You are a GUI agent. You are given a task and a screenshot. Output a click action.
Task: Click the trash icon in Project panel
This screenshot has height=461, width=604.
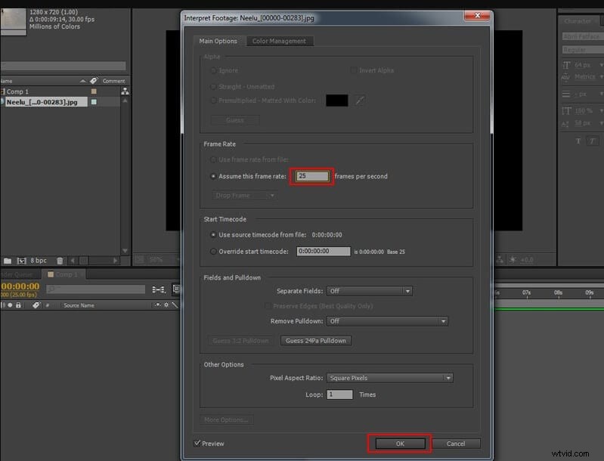click(60, 261)
